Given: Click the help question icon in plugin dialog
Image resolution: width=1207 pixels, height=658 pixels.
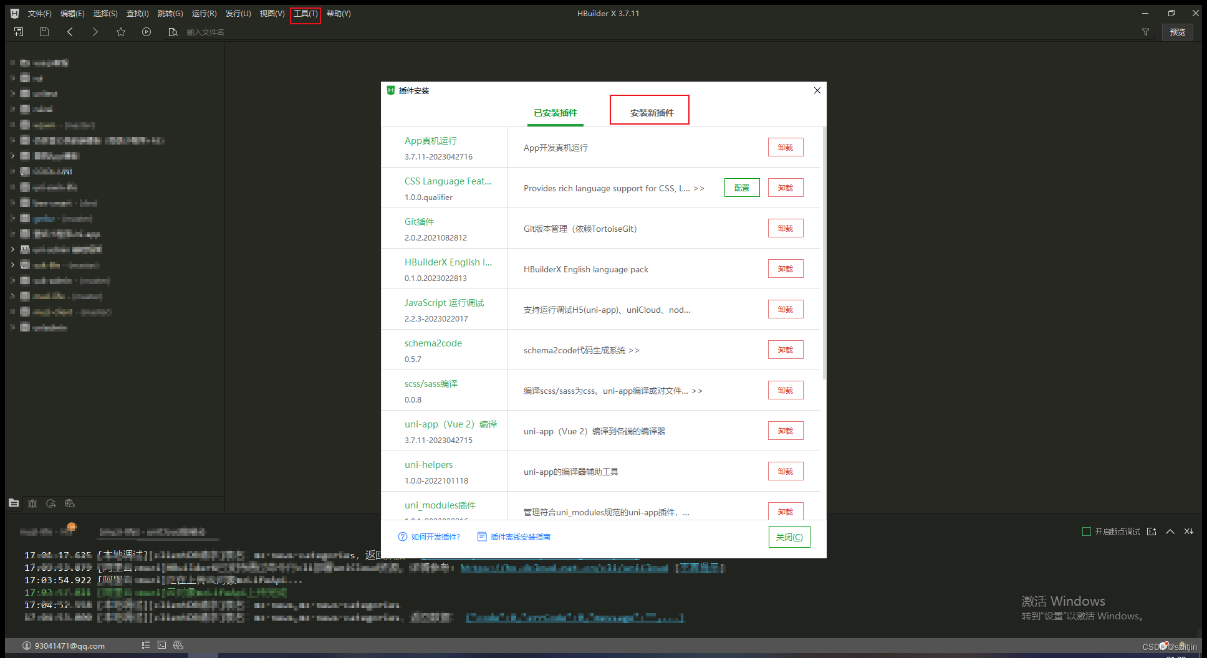Looking at the screenshot, I should (403, 536).
